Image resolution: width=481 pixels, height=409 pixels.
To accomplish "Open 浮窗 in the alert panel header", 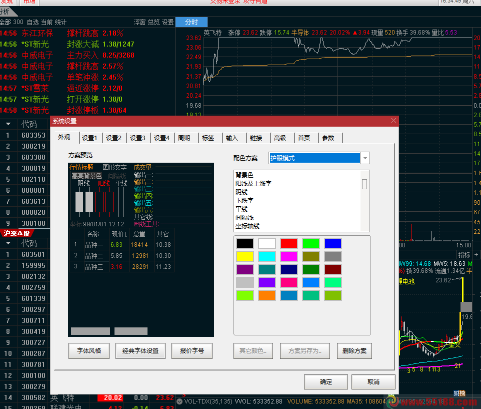I will [139, 22].
